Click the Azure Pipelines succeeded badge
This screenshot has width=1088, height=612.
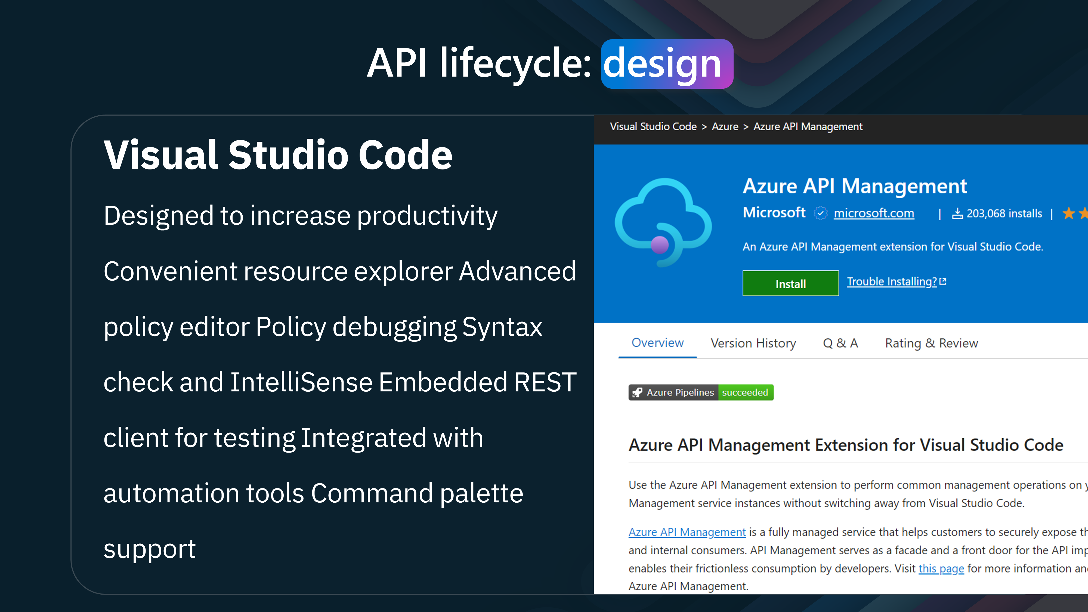(701, 392)
